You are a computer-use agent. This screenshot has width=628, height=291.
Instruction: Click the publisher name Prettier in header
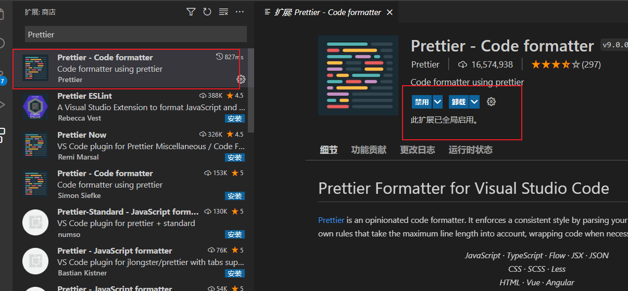point(425,64)
